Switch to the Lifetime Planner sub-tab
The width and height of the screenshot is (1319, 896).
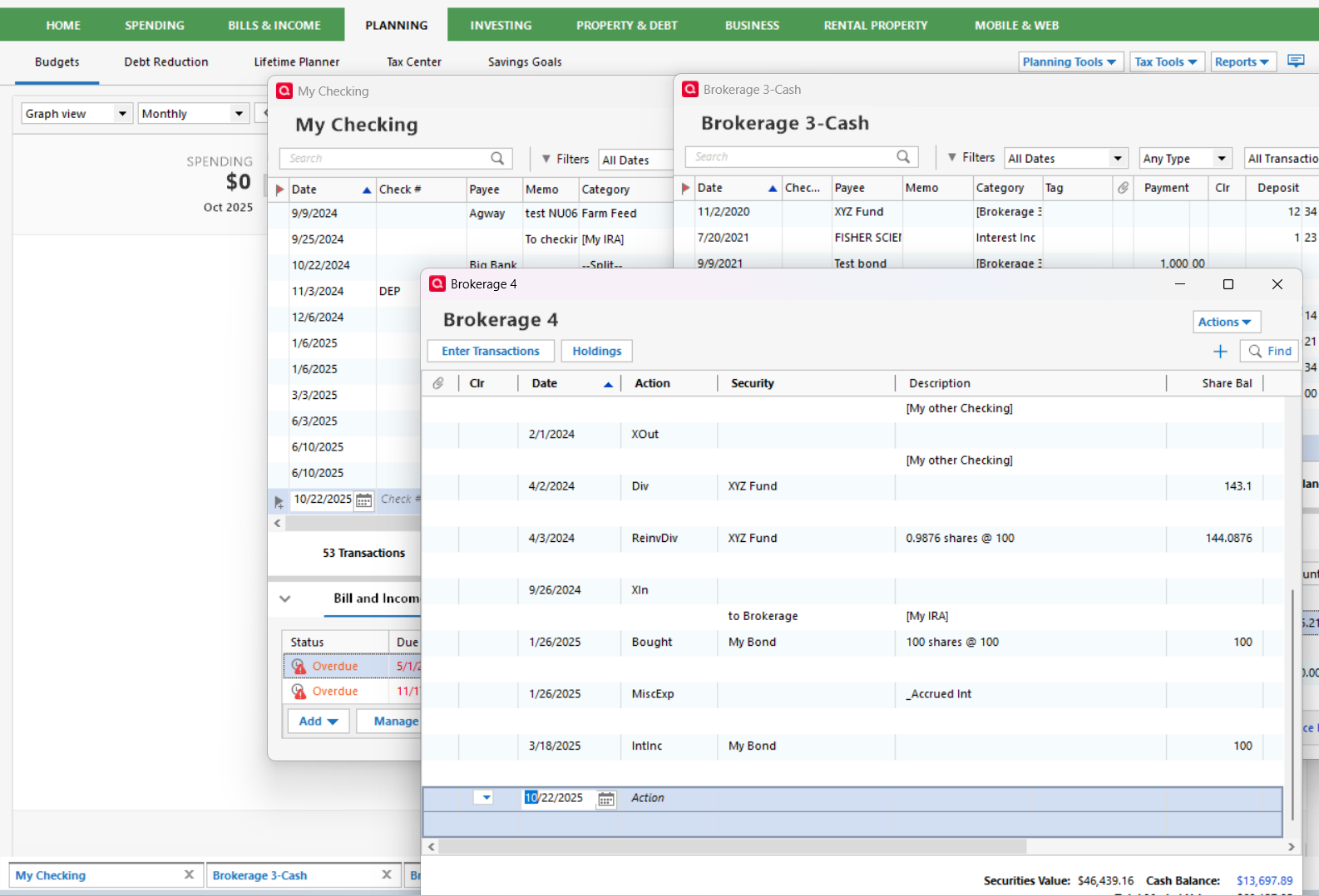point(297,62)
